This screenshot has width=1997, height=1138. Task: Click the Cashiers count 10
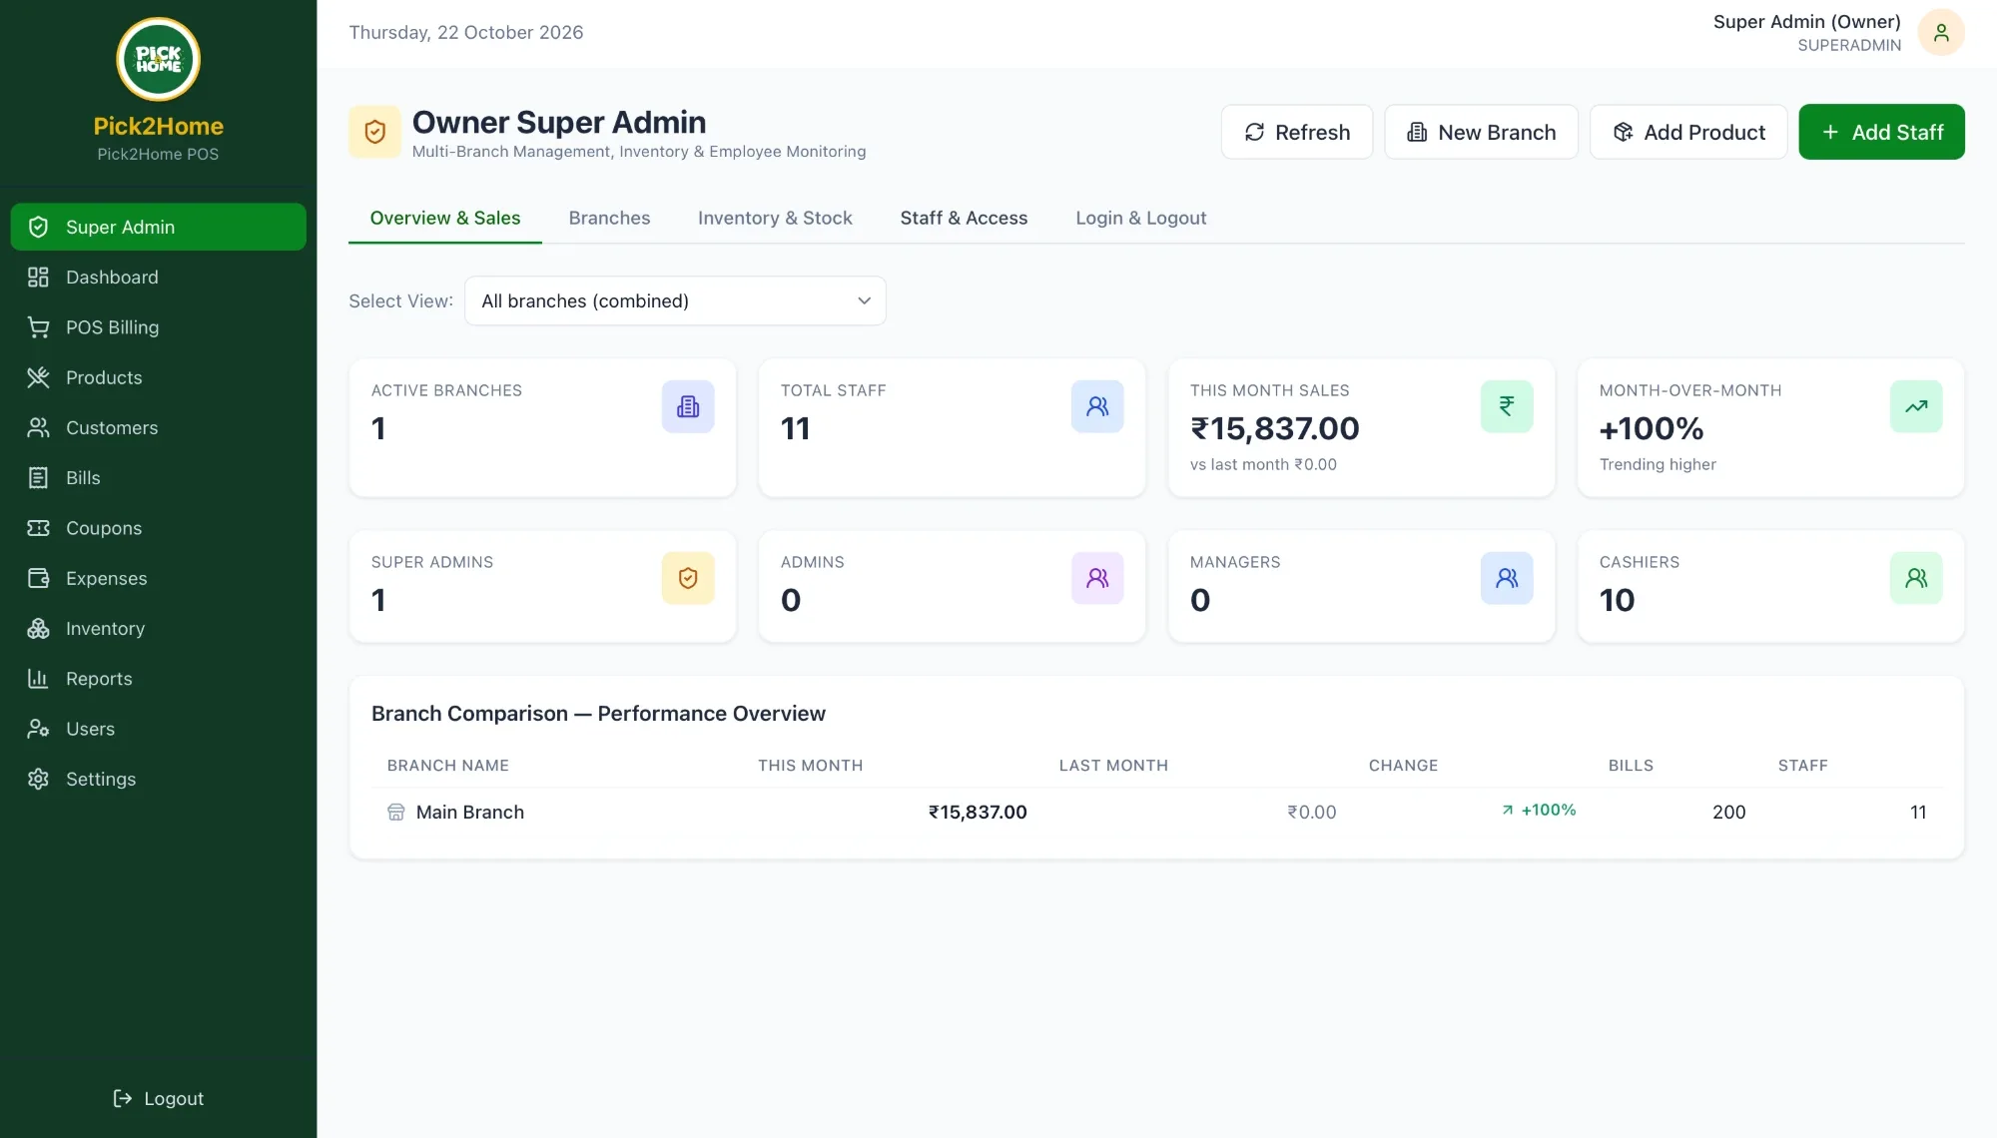[1617, 599]
